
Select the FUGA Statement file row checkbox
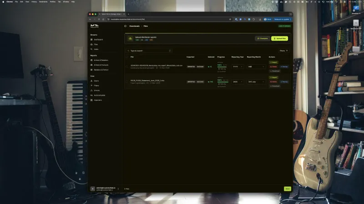point(127,82)
